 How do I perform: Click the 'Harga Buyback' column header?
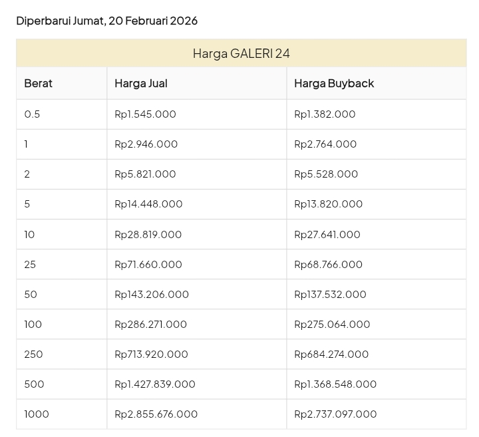coord(334,83)
